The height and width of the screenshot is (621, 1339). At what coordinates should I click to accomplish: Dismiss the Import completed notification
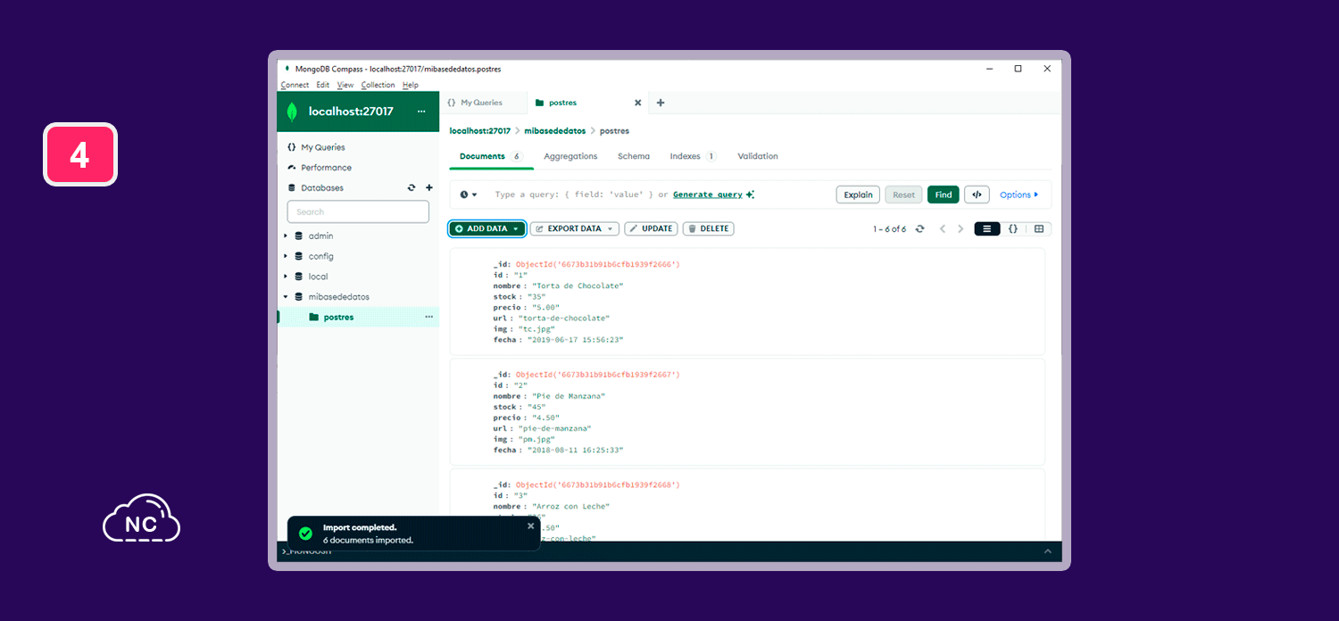[x=531, y=526]
